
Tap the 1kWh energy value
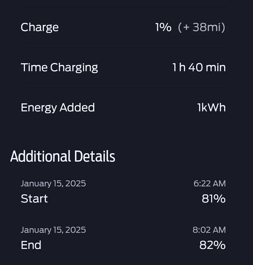[x=212, y=107]
